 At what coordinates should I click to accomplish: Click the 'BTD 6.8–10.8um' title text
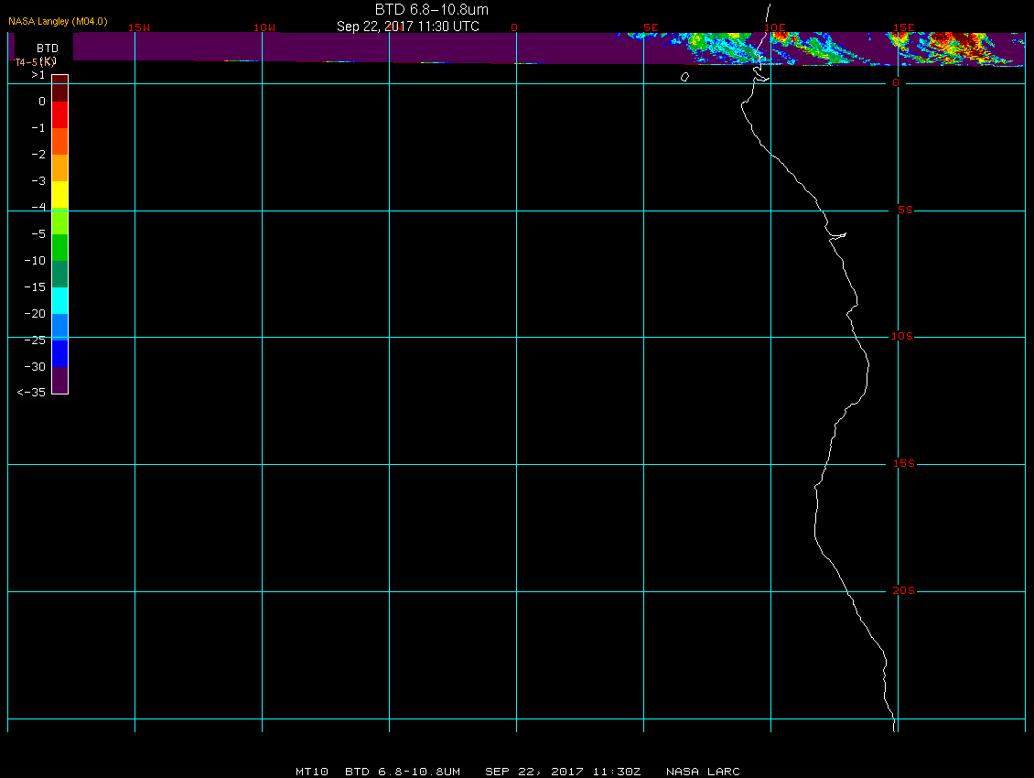(431, 10)
